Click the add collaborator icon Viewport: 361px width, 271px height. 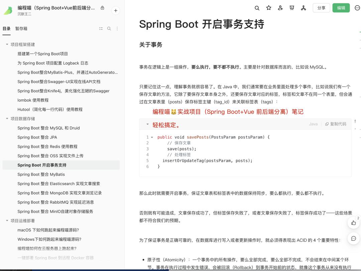click(280, 8)
